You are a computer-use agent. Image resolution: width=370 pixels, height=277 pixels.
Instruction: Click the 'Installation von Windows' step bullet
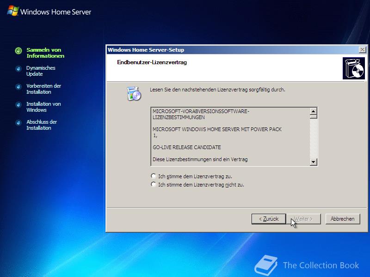18,105
